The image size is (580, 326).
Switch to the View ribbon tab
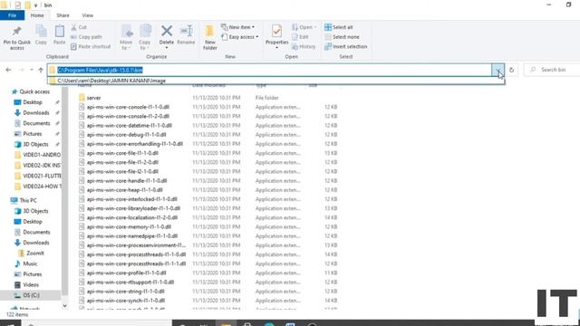88,15
